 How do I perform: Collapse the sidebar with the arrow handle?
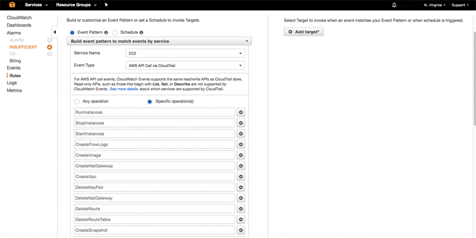click(x=55, y=32)
